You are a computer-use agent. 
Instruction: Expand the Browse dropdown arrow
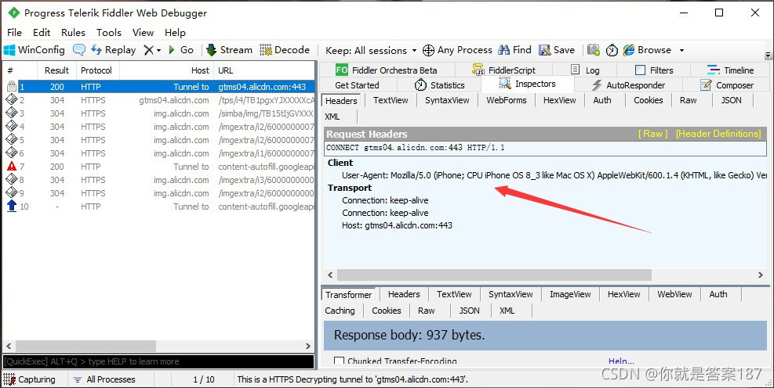click(681, 50)
